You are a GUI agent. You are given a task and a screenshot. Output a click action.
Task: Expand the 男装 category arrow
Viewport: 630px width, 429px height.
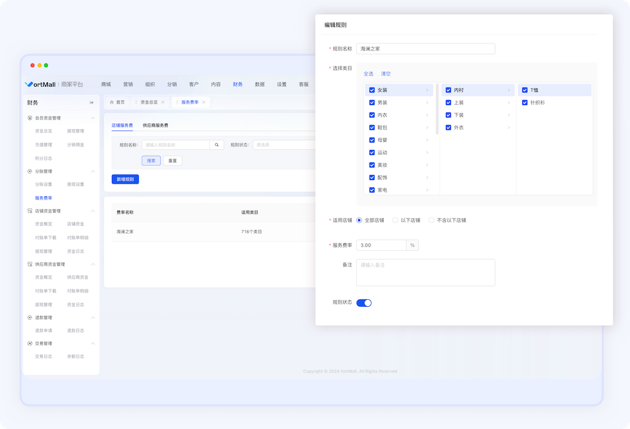tap(427, 103)
